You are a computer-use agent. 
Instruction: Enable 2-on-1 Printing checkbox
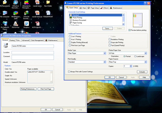click(x=70, y=36)
